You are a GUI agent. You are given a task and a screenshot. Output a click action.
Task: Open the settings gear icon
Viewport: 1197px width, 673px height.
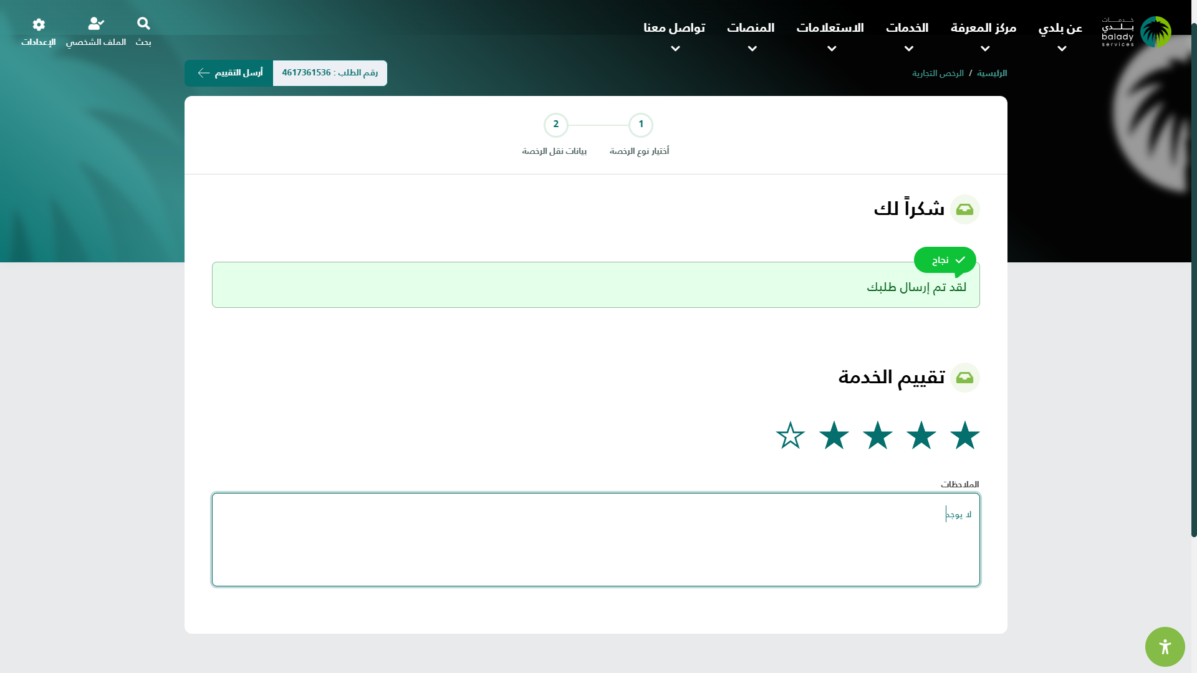tap(39, 25)
